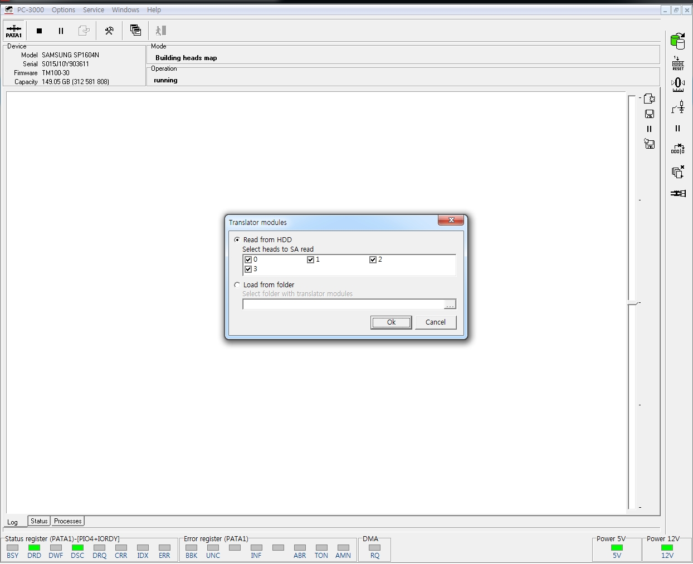Open the PC-3000 menu
The height and width of the screenshot is (564, 693).
tap(31, 10)
